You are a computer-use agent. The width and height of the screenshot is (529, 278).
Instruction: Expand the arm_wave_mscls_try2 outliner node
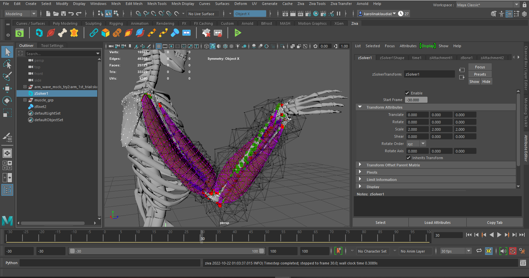point(25,87)
